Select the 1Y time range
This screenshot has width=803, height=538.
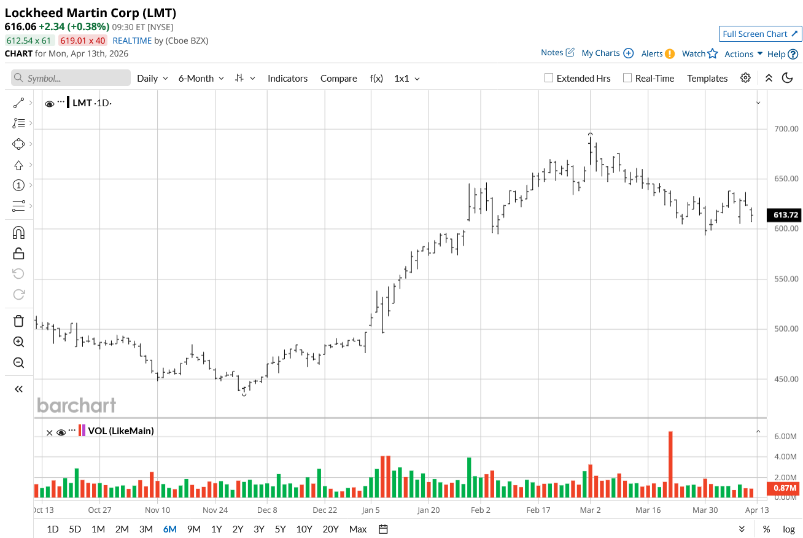pyautogui.click(x=216, y=529)
